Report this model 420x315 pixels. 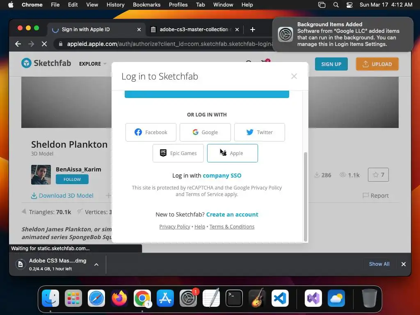point(376,196)
